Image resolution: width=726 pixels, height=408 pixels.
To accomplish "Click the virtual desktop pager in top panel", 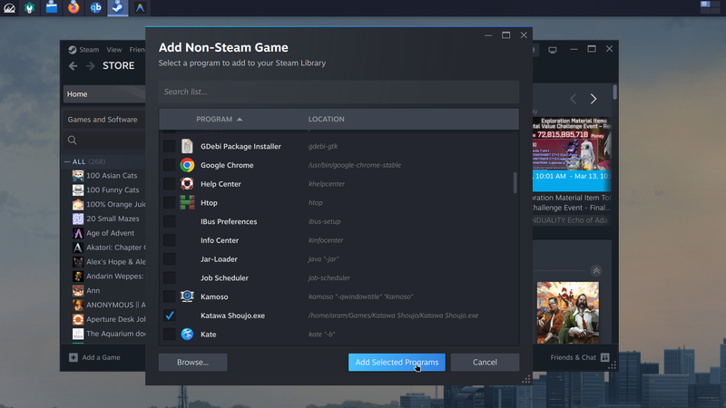I will tap(710, 7).
